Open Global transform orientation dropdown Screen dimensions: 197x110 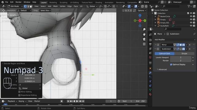point(92,6)
